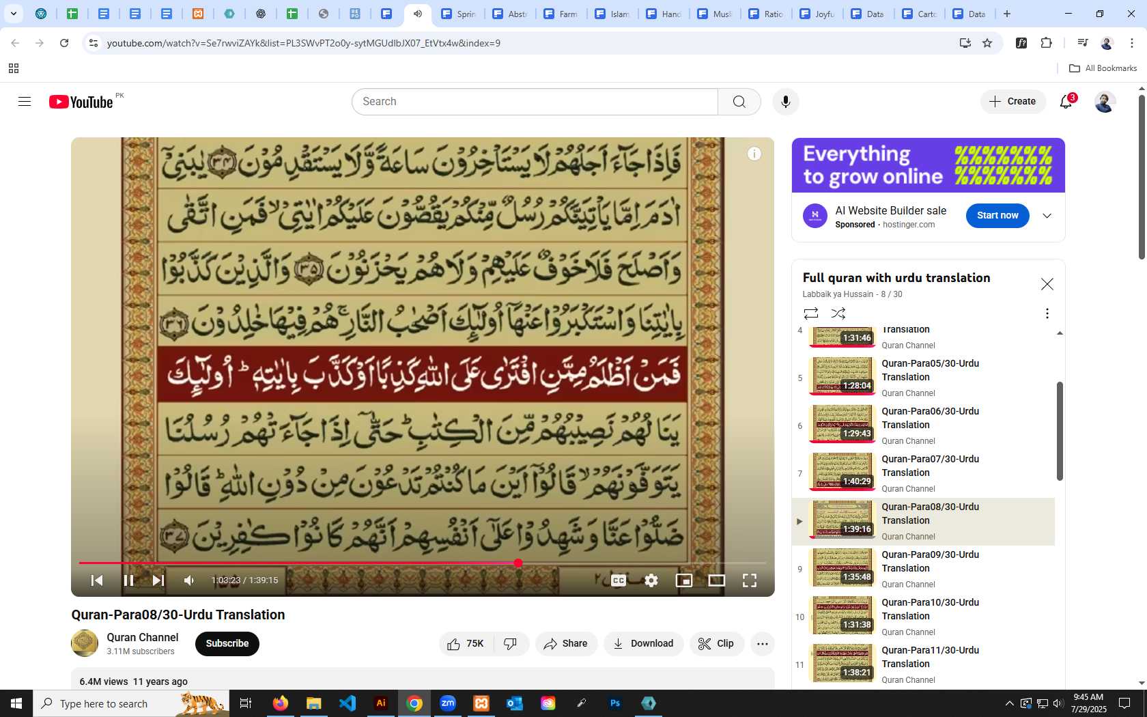Clip a section of the video

(716, 644)
